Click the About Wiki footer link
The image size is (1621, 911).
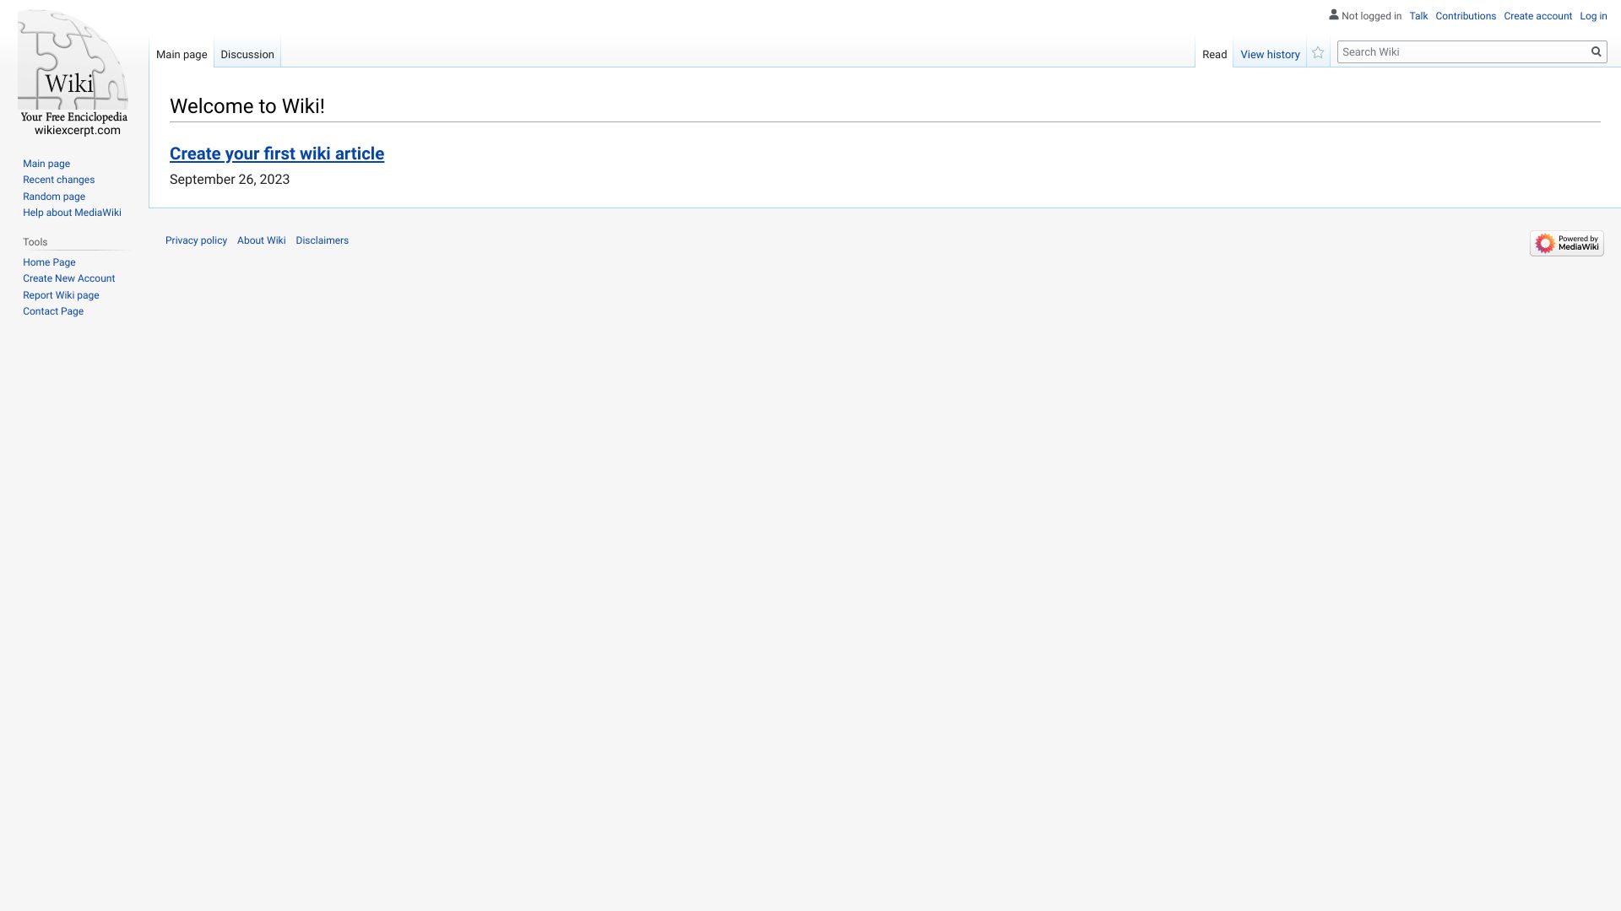coord(261,240)
